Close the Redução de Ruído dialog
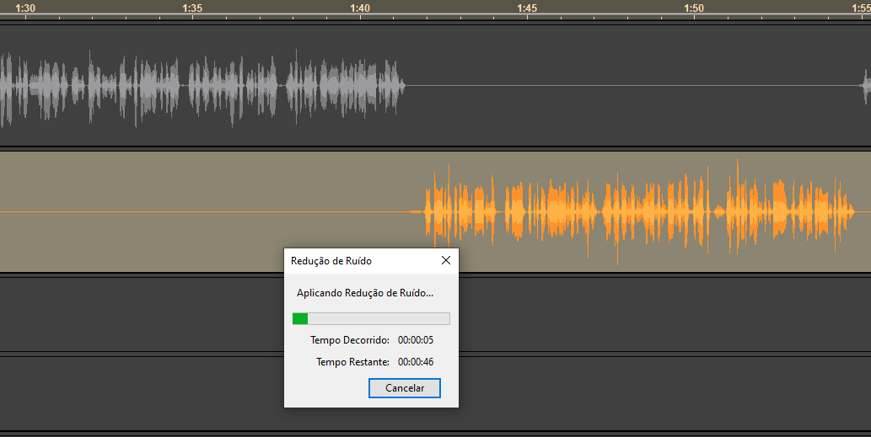The image size is (871, 437). (x=445, y=261)
